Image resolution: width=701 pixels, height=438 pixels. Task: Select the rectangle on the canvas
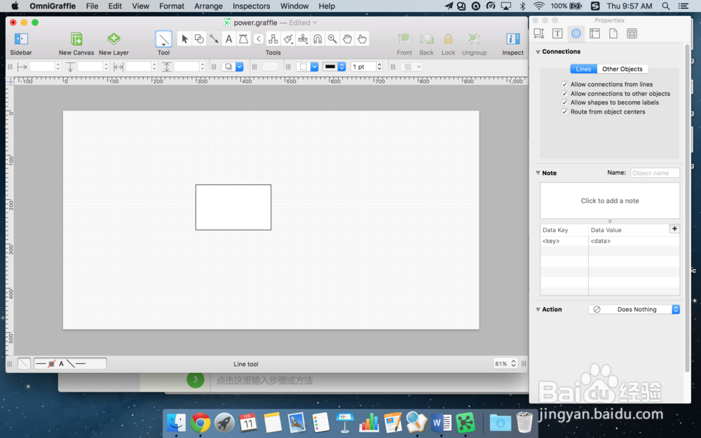[x=233, y=207]
